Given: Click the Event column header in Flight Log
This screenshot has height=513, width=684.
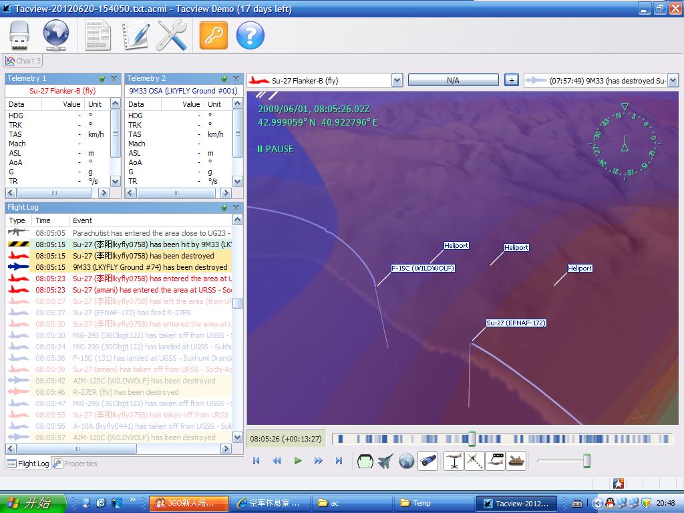Looking at the screenshot, I should point(151,220).
